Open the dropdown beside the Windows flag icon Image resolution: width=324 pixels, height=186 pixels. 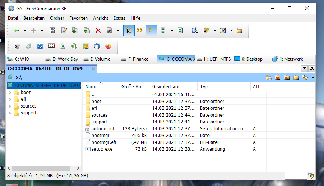point(215,31)
